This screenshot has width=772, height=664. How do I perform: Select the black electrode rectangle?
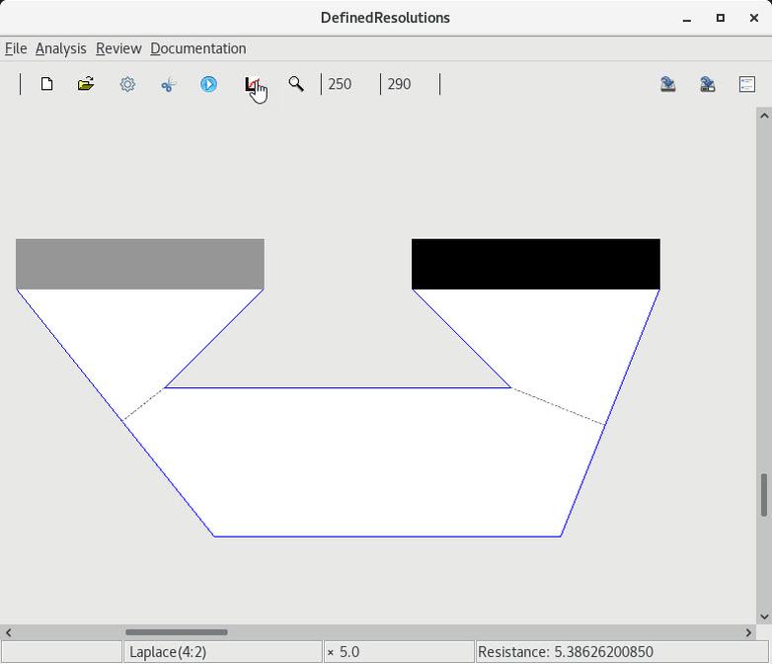(535, 264)
